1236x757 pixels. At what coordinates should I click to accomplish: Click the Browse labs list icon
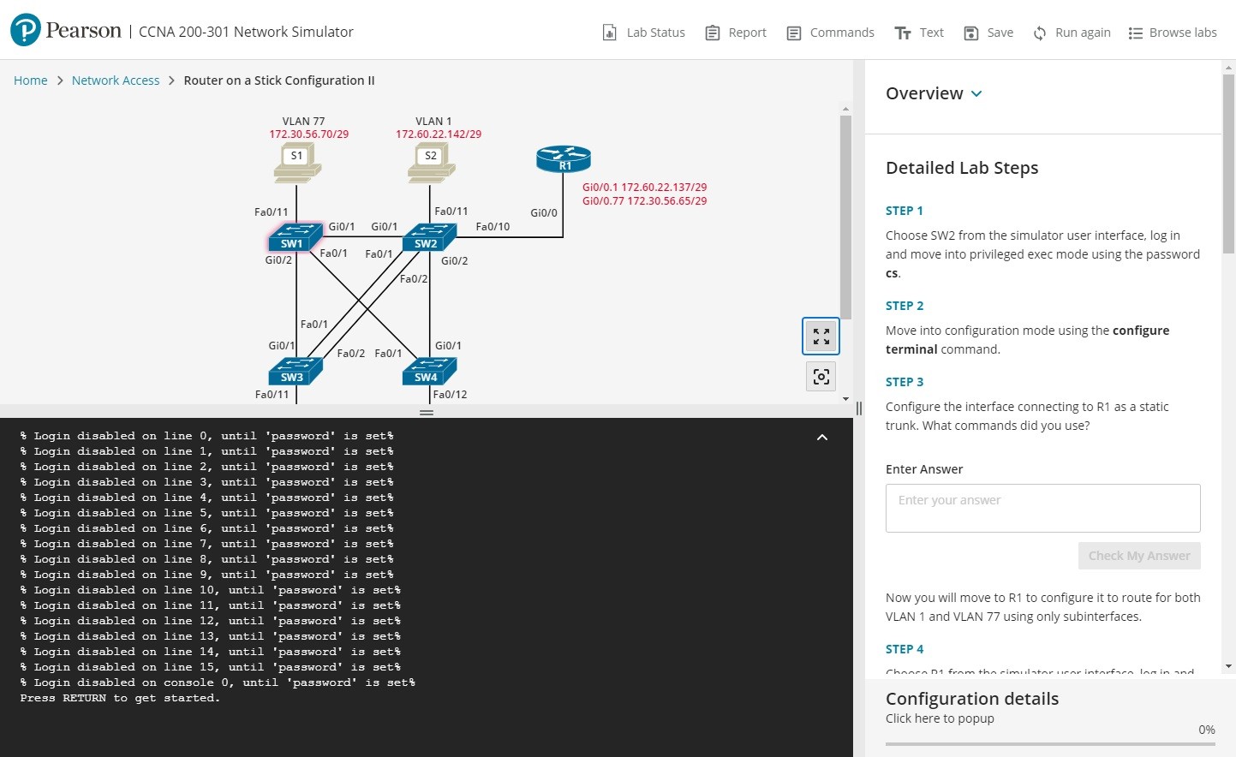[1136, 33]
